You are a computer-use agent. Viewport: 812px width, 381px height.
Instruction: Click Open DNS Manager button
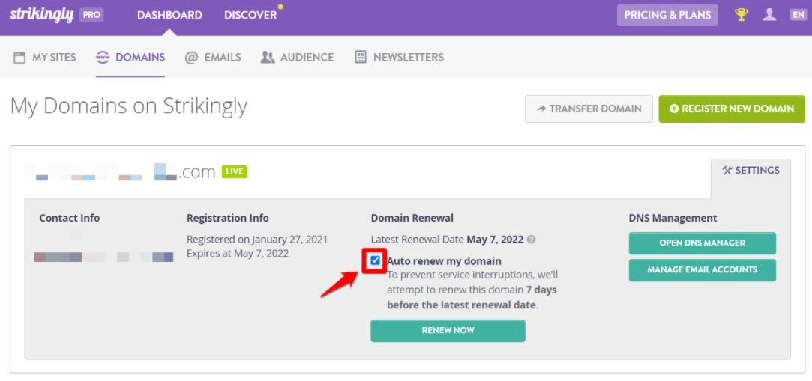coord(702,243)
